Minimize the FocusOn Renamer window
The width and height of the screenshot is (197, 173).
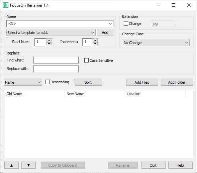coord(159,5)
